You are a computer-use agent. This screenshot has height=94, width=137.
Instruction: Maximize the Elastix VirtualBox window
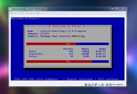(117, 8)
